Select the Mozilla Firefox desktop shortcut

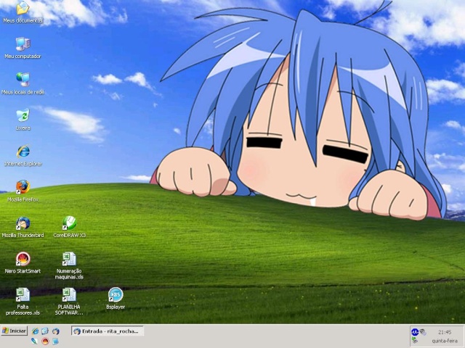coord(23,187)
